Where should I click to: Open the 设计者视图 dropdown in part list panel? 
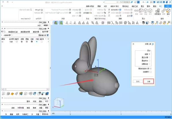point(12,35)
